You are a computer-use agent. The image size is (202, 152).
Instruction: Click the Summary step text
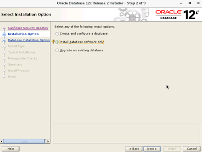(x=15, y=65)
